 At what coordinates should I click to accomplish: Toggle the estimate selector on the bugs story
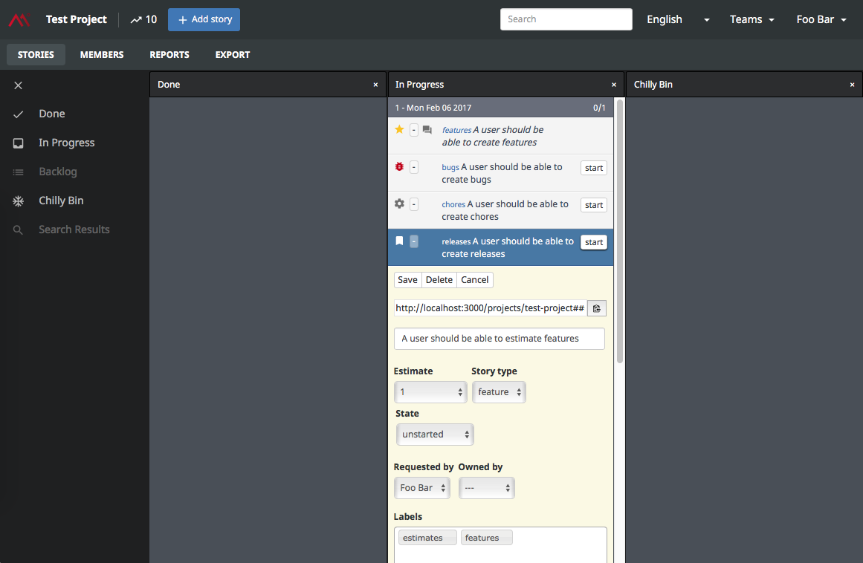coord(414,166)
